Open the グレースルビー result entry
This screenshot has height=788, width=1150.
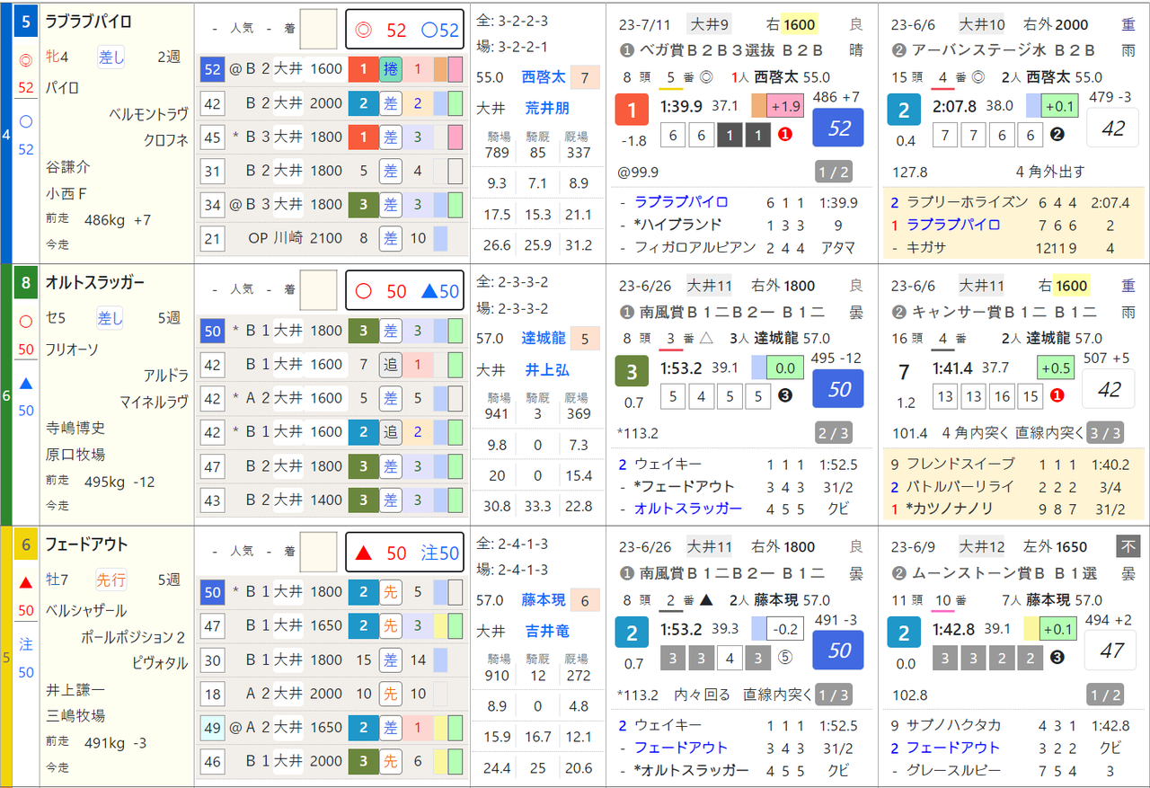pyautogui.click(x=953, y=770)
